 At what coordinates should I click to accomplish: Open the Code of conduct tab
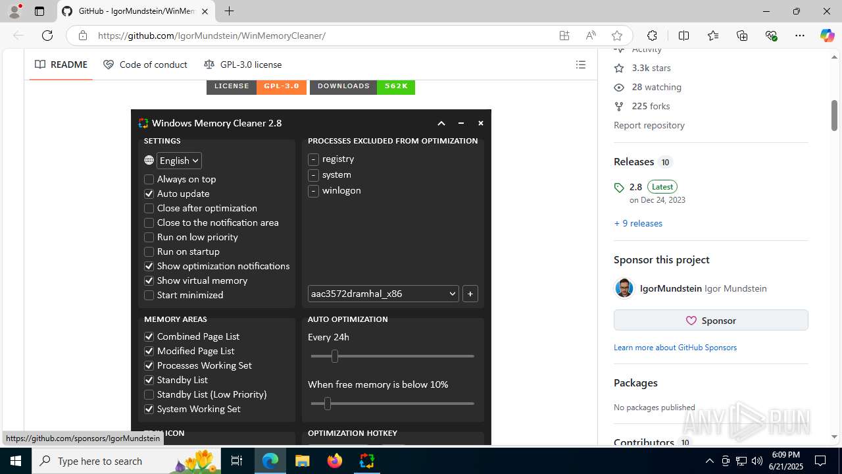click(145, 65)
